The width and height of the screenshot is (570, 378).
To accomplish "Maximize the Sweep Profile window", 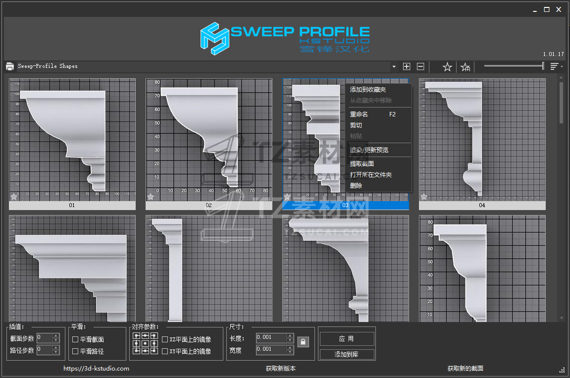I will 547,9.
